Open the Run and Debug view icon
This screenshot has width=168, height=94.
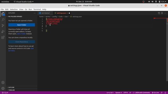3,31
